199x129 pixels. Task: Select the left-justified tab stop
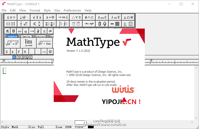[14, 57]
